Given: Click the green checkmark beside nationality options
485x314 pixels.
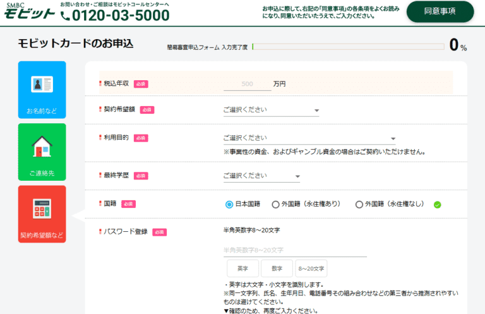Looking at the screenshot, I should (x=437, y=205).
